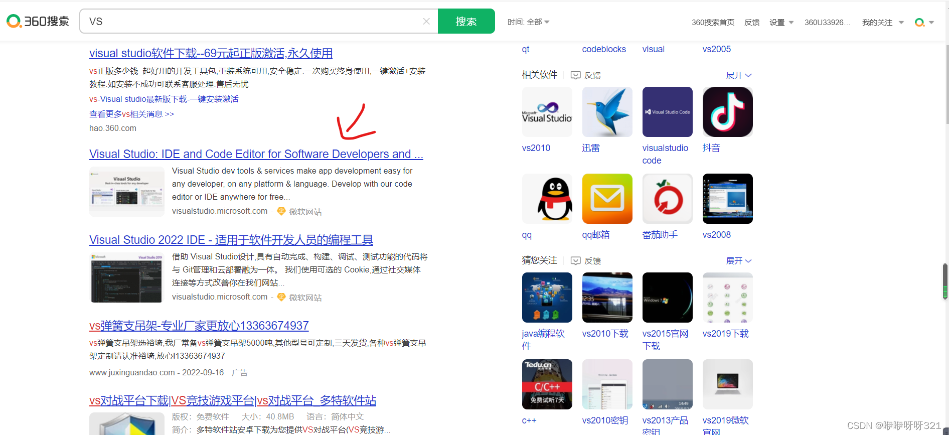Click the java编程软件 thumbnail
This screenshot has width=949, height=435.
(547, 298)
